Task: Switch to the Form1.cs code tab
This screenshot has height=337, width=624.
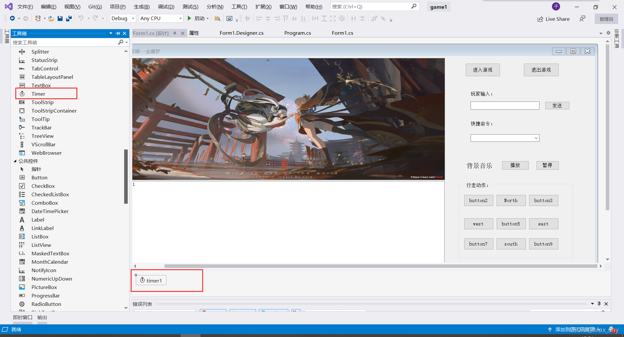Action: 342,33
